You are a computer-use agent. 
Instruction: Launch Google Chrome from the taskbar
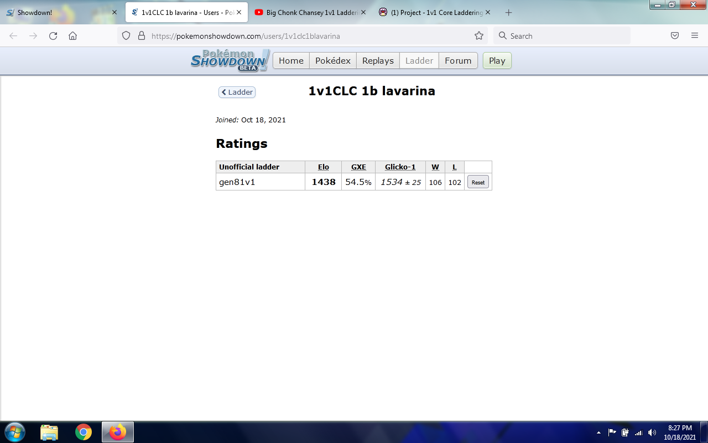coord(84,432)
